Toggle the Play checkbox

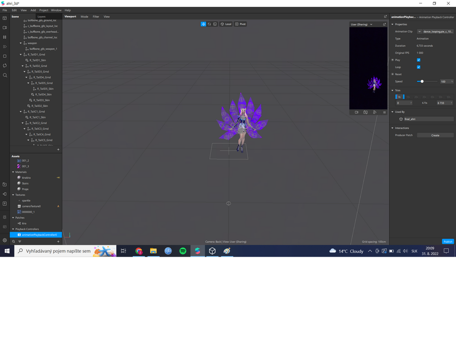(x=418, y=60)
